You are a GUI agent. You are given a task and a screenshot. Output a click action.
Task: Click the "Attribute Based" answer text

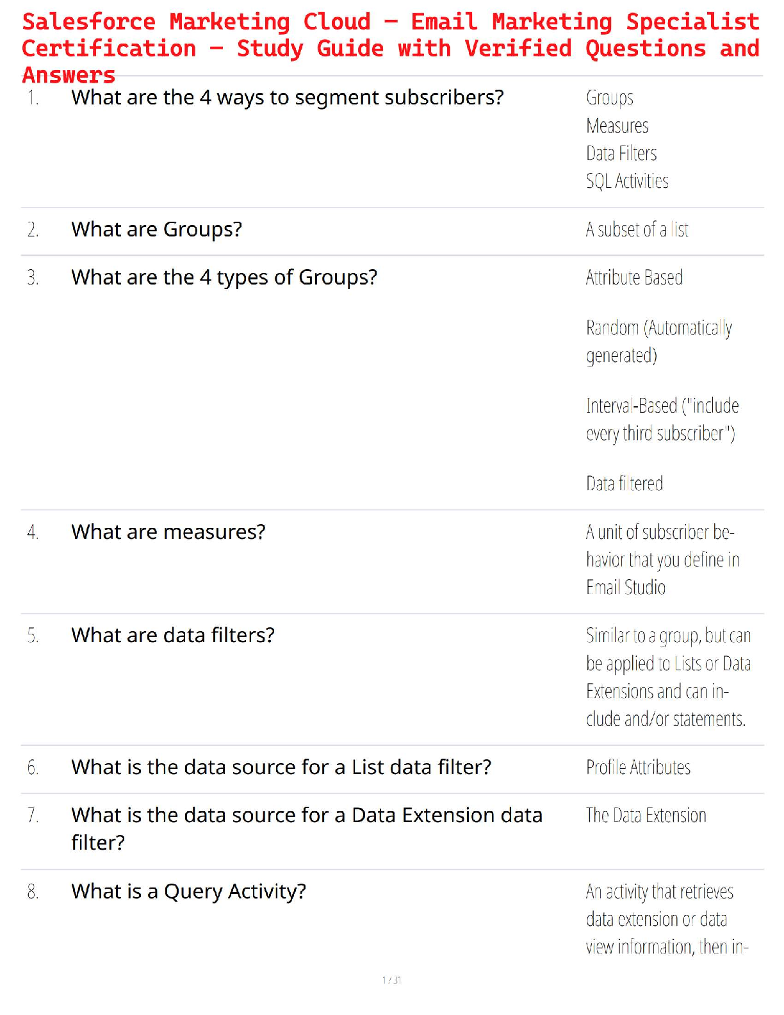pos(634,277)
